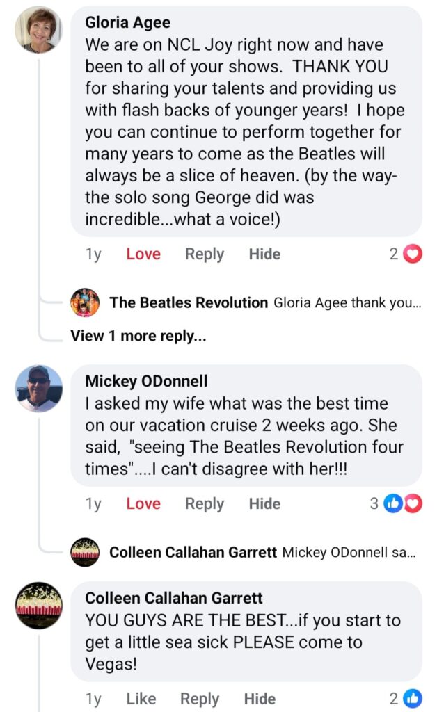Open Gloria Agee's profile picture
437x712 pixels.
pos(38,30)
